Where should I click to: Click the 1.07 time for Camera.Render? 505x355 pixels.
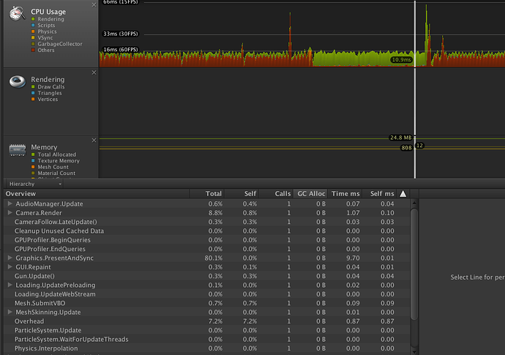point(353,213)
